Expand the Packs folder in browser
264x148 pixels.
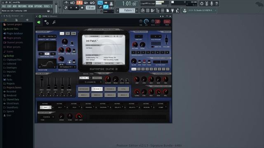click(9, 79)
